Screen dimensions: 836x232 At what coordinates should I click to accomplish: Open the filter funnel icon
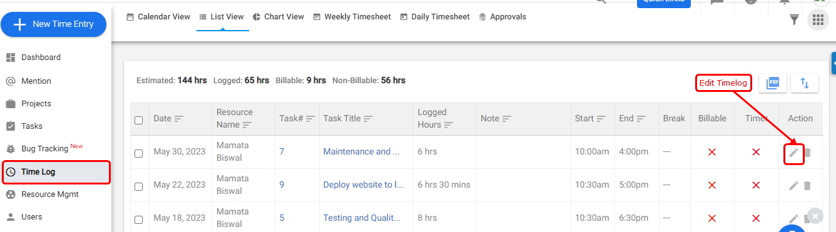pyautogui.click(x=794, y=20)
